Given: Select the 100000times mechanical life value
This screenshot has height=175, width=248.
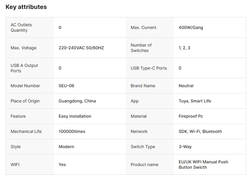Looking at the screenshot, I should (x=72, y=131).
